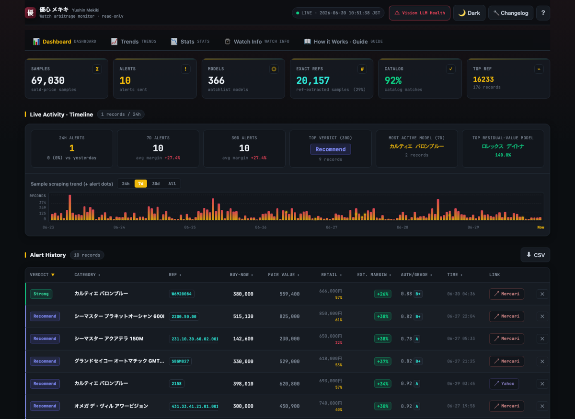
Task: Click the hash icon on Exact Refs card
Action: coord(362,69)
